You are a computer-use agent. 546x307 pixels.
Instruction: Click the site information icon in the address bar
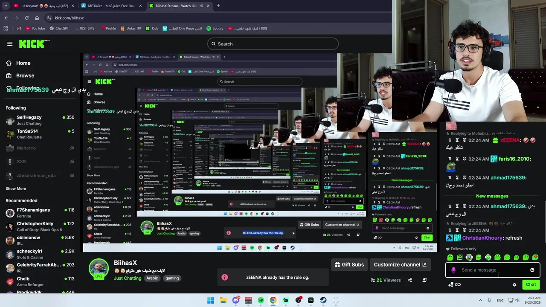pos(49,18)
